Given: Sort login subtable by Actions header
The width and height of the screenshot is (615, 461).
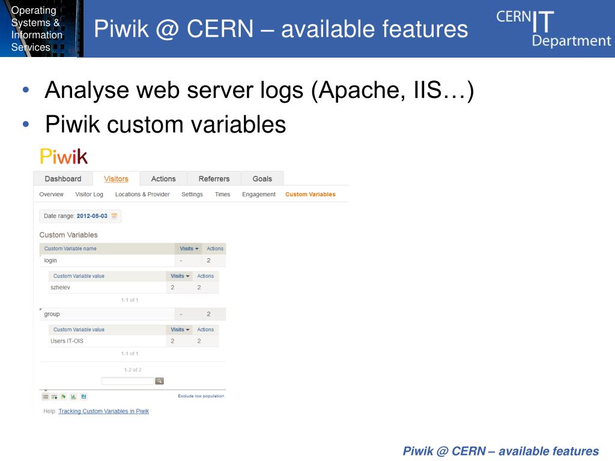Looking at the screenshot, I should coord(205,276).
